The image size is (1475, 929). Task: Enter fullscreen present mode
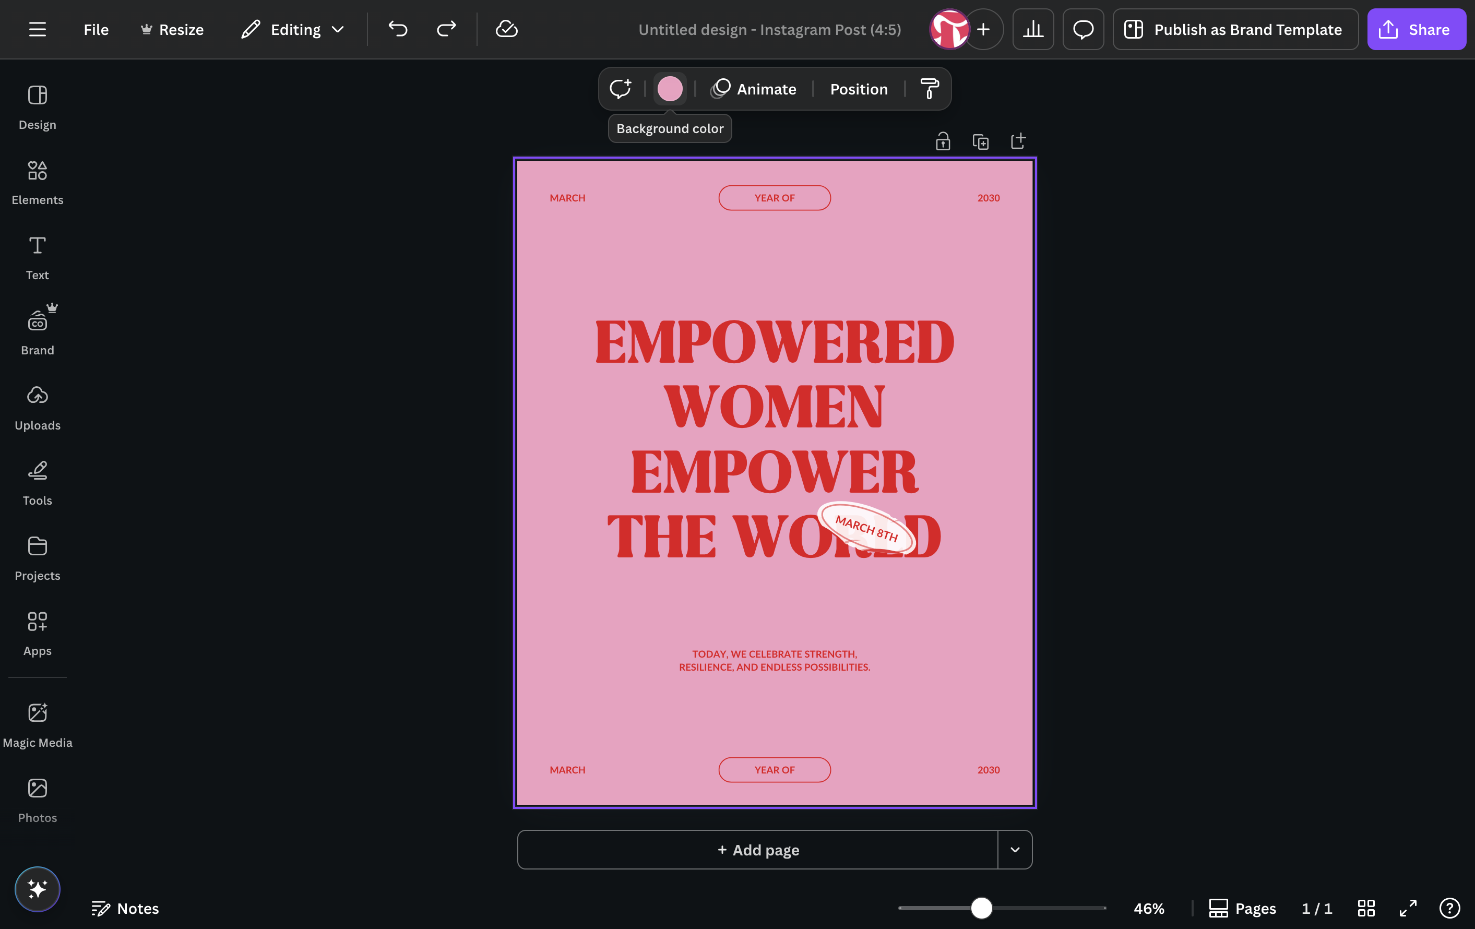point(1408,908)
